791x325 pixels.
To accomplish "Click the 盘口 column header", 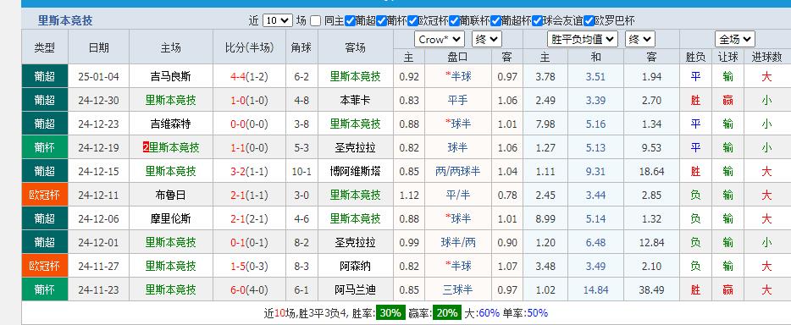I will [457, 57].
